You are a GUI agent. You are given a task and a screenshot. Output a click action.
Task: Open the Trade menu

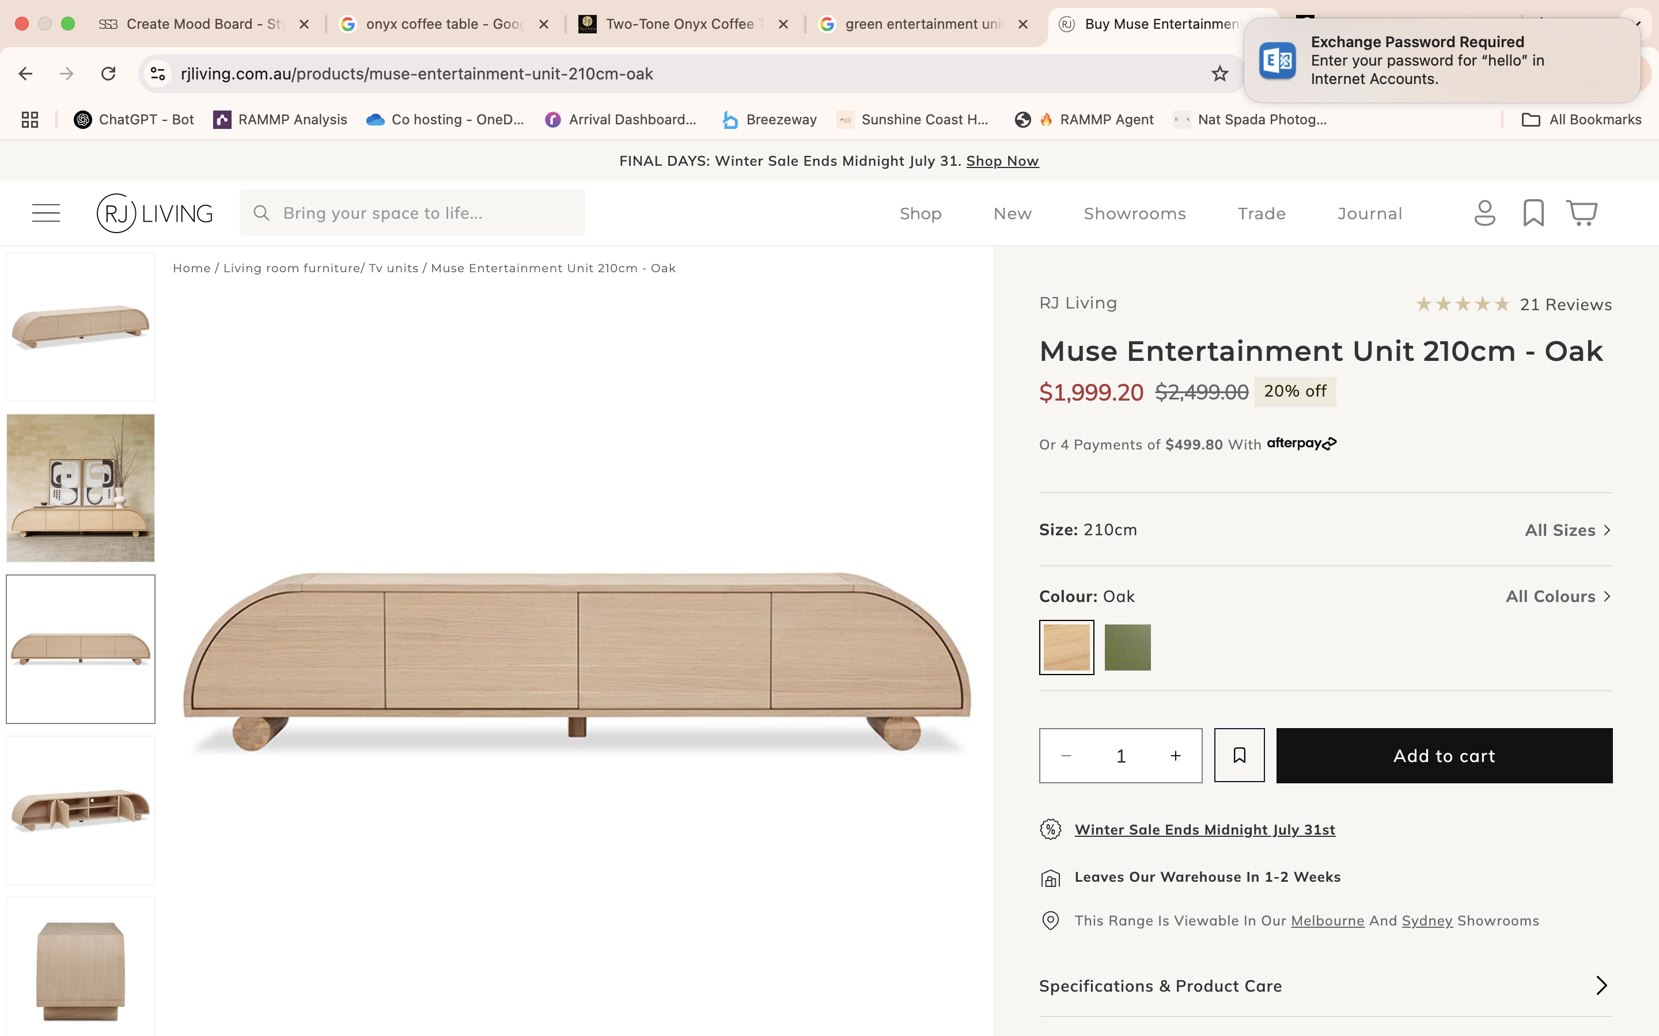(x=1262, y=213)
